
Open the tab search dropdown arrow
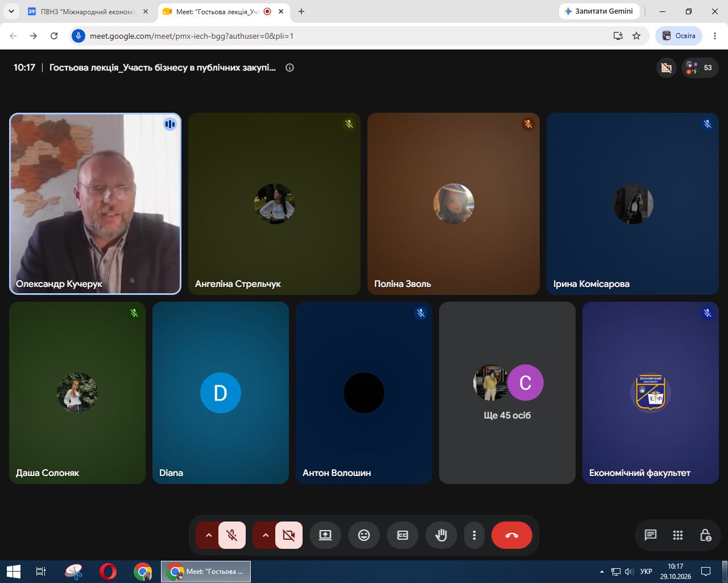[x=11, y=11]
